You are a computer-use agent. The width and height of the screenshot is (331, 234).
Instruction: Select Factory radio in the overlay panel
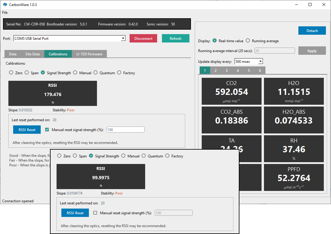tap(167, 156)
